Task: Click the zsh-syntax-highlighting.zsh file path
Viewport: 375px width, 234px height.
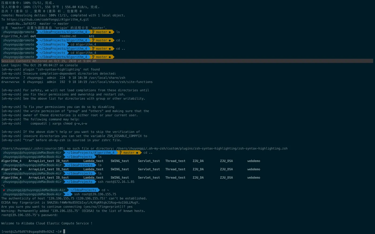Action: [202, 148]
